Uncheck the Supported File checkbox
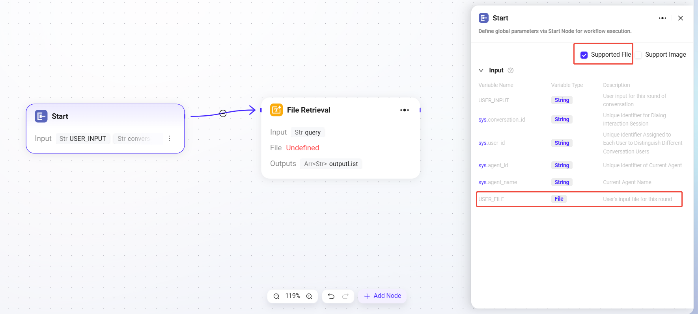The image size is (698, 314). coord(584,55)
